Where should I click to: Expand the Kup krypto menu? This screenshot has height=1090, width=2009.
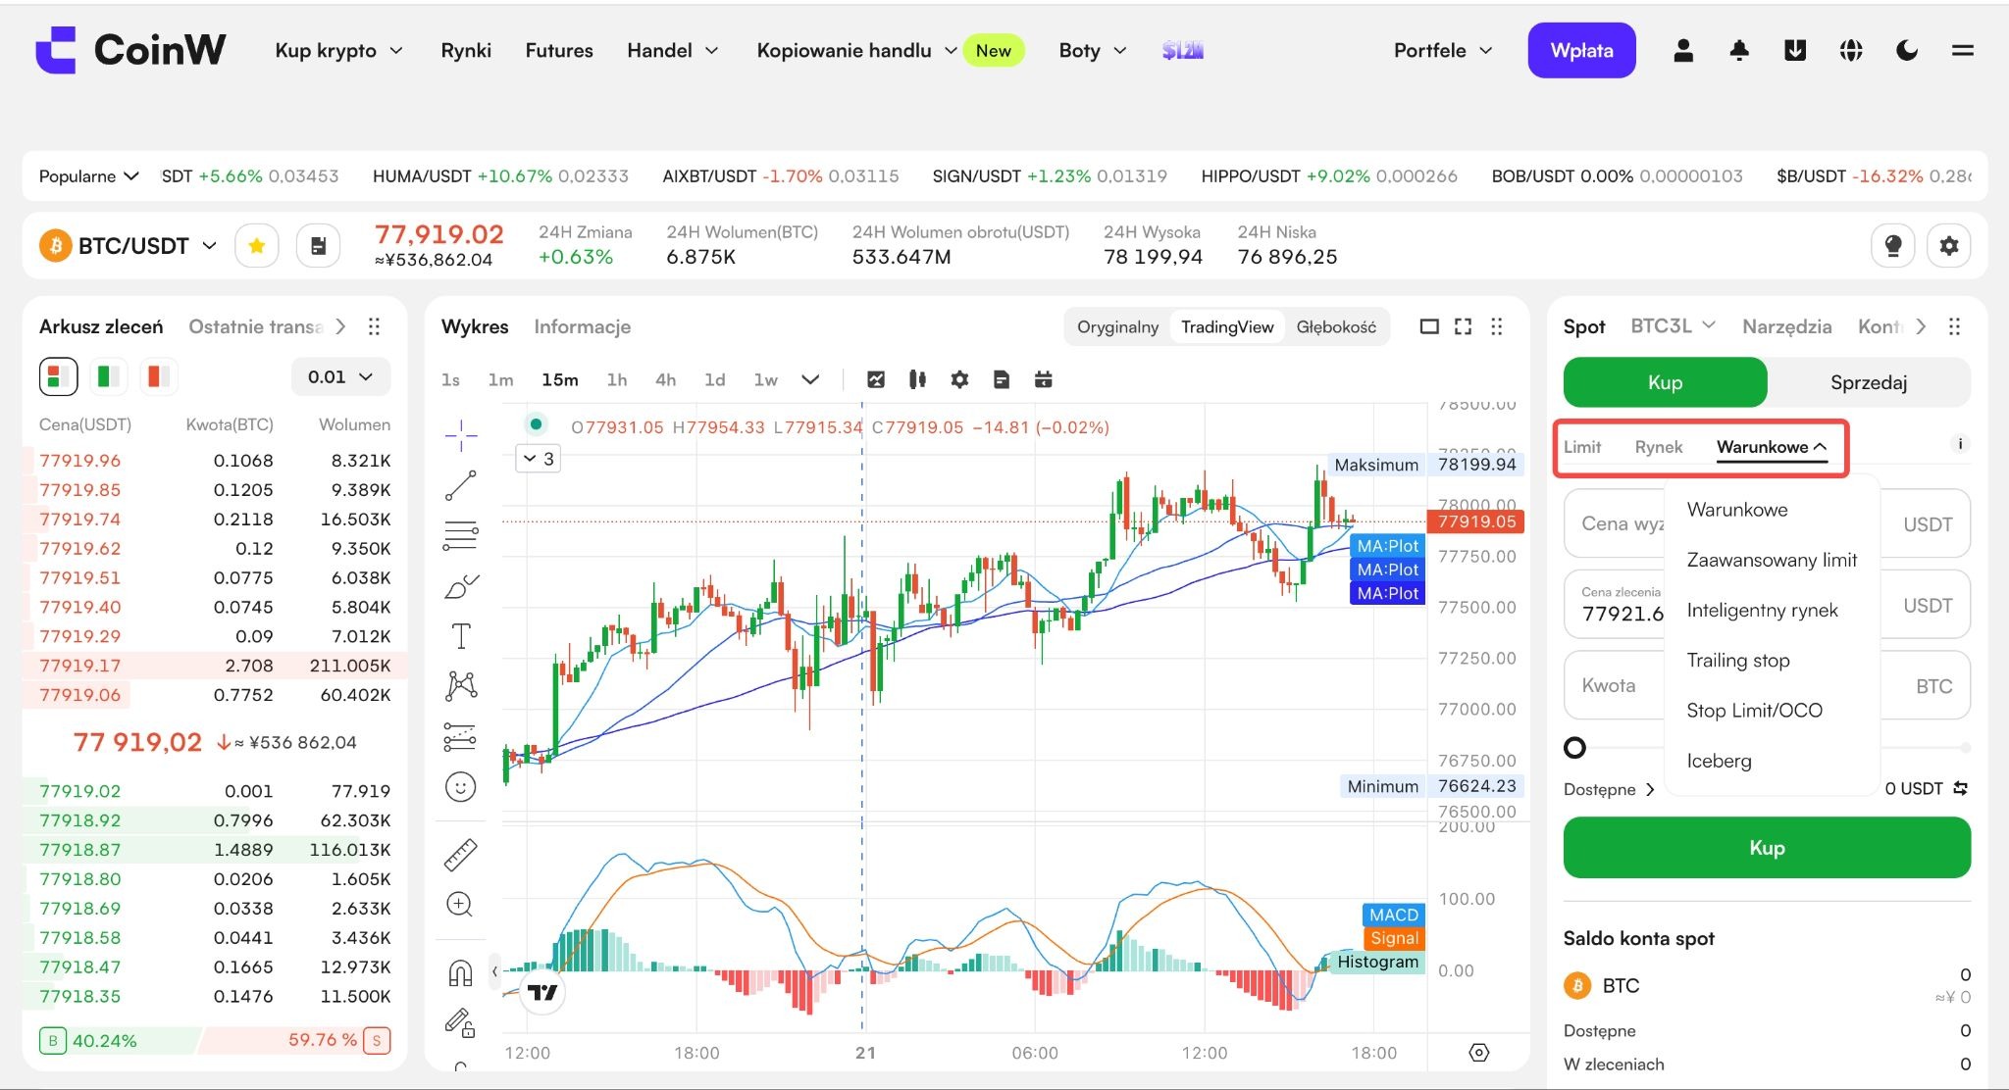339,50
